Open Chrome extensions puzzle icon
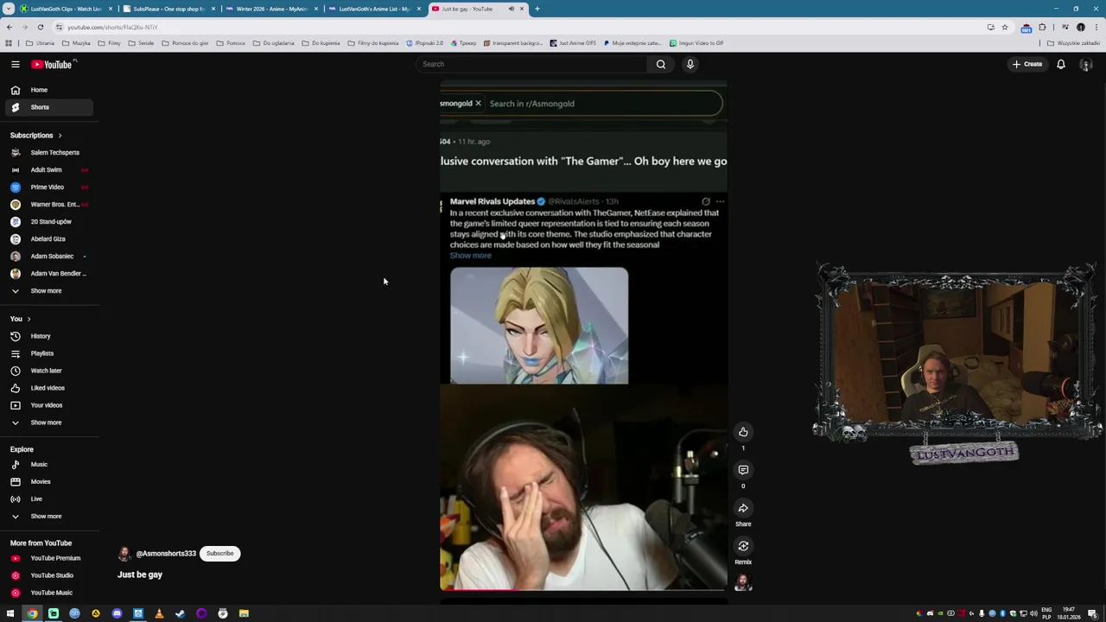This screenshot has height=622, width=1106. (1042, 27)
